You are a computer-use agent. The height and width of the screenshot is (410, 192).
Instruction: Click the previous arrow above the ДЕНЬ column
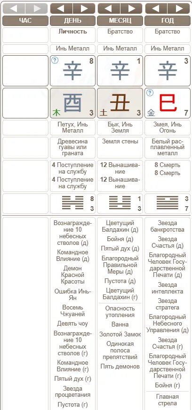61,8
